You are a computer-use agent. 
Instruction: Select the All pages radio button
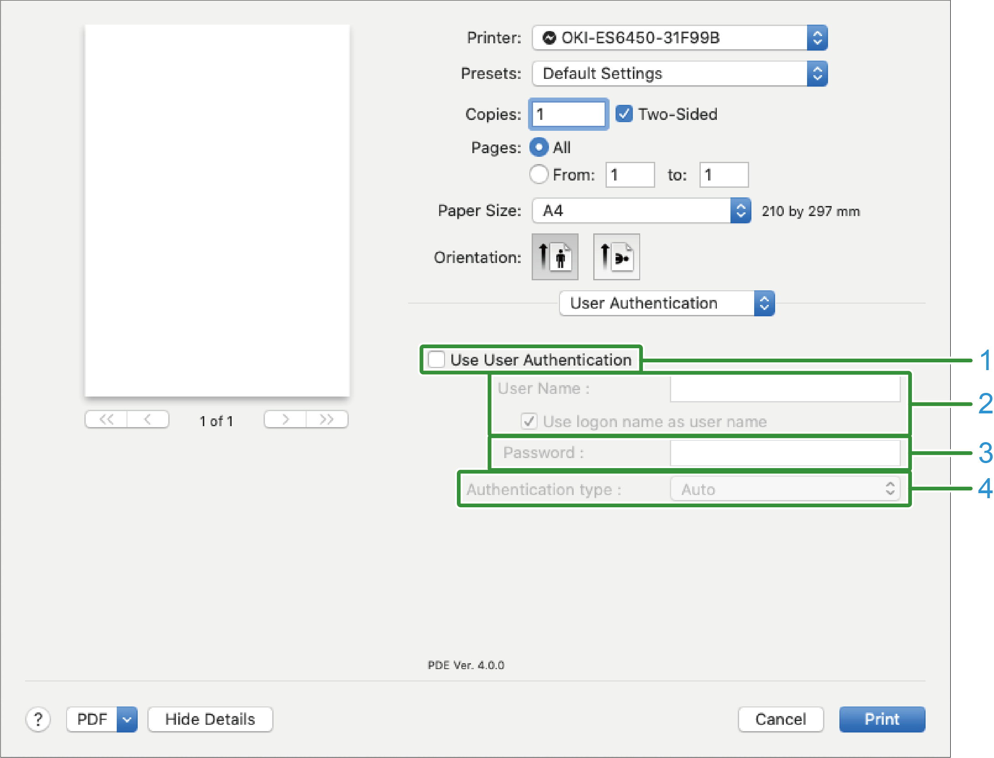point(539,147)
